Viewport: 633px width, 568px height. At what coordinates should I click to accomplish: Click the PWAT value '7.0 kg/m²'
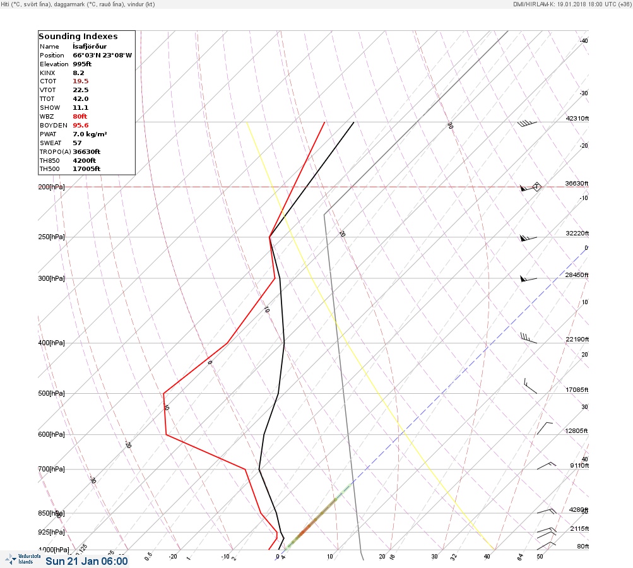[90, 134]
